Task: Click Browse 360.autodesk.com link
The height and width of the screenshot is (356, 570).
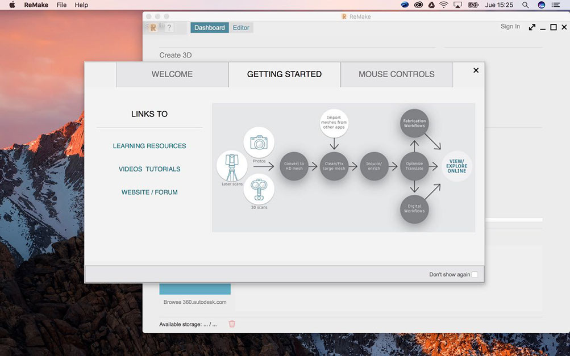Action: click(195, 302)
